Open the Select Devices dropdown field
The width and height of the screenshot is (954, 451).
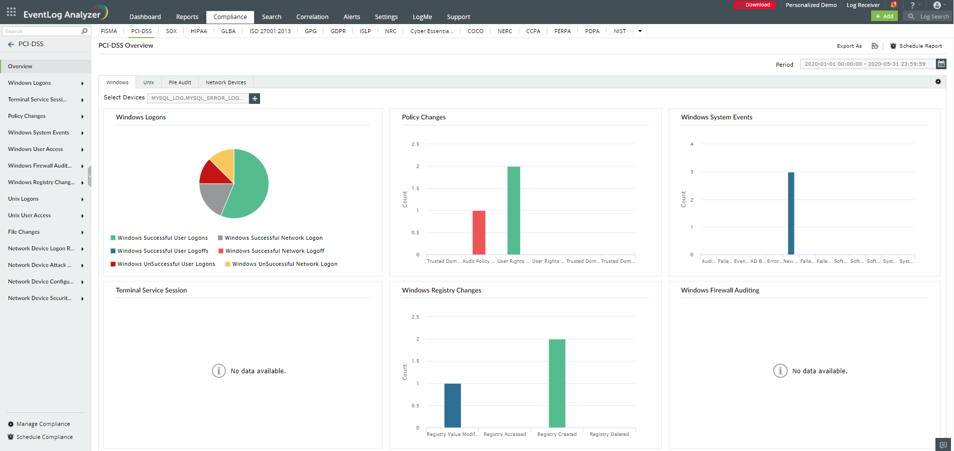click(198, 98)
